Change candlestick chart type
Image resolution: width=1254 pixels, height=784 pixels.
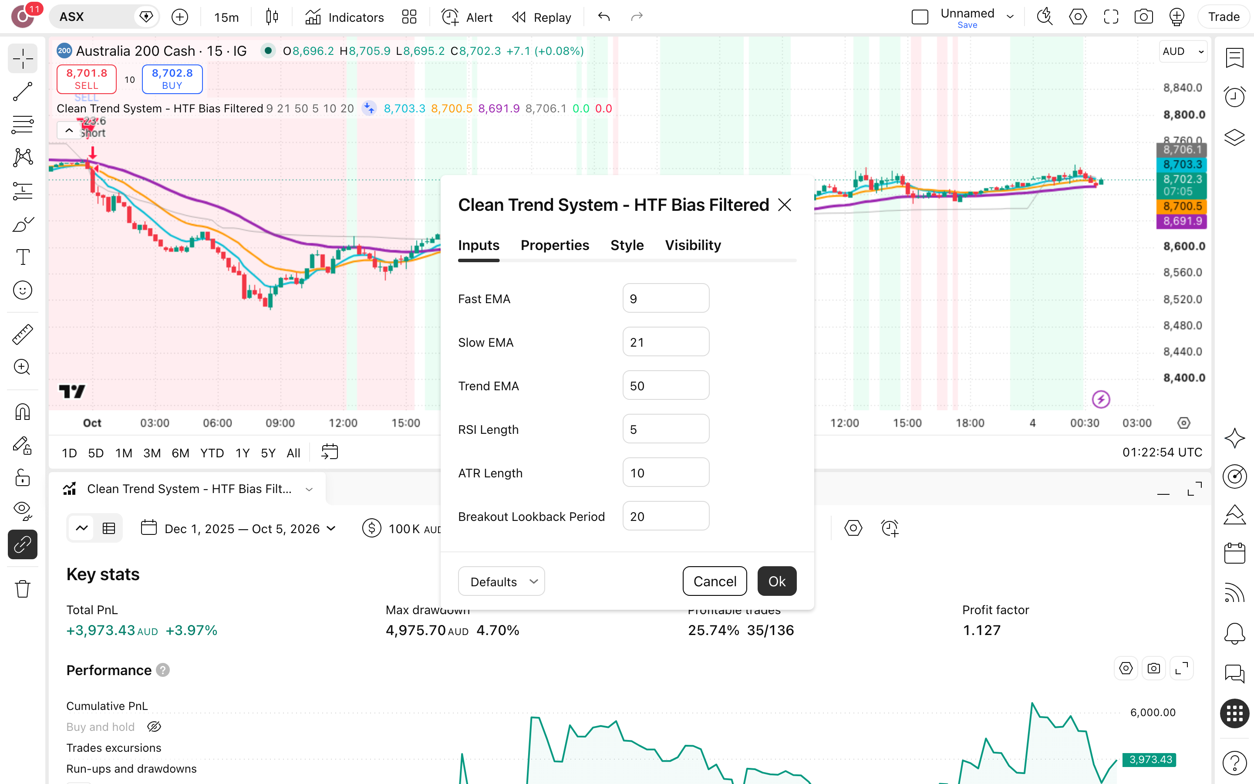coord(272,17)
